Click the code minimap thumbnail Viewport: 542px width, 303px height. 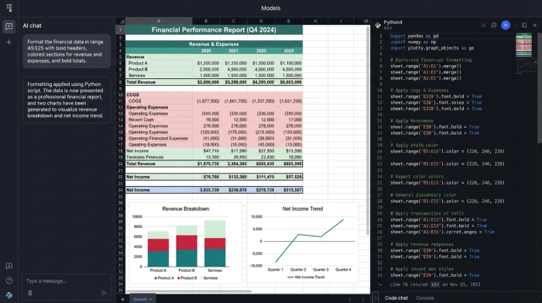(x=523, y=45)
